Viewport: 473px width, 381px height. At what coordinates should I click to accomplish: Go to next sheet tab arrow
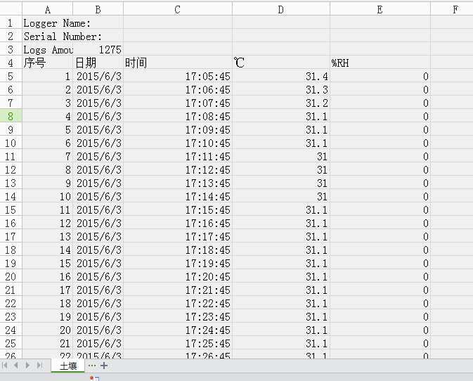click(x=28, y=366)
